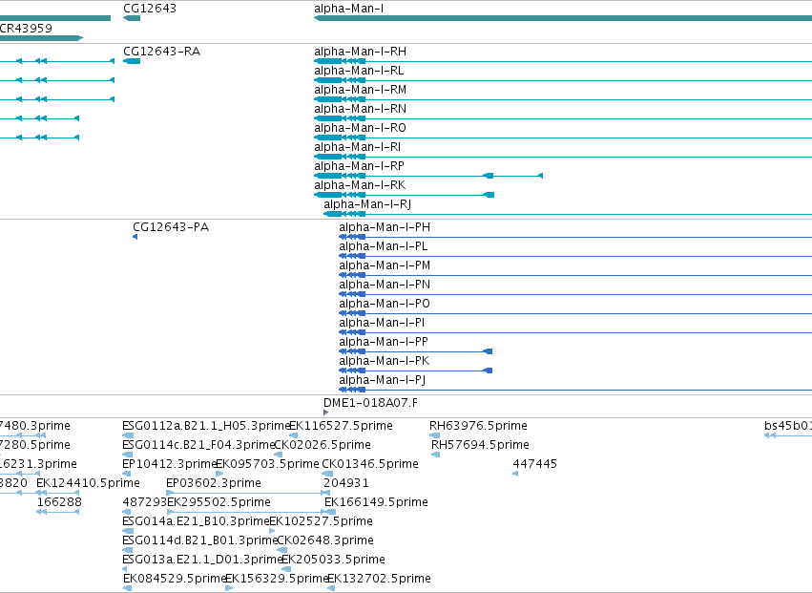This screenshot has width=812, height=593.
Task: Select the alpha-Man-I-RL transcript
Action: click(x=359, y=71)
